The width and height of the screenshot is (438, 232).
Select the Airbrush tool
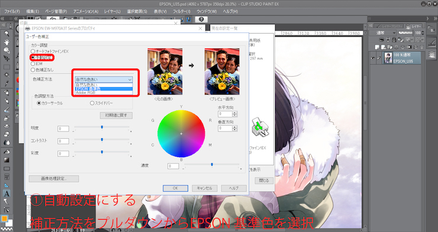pyautogui.click(x=7, y=118)
